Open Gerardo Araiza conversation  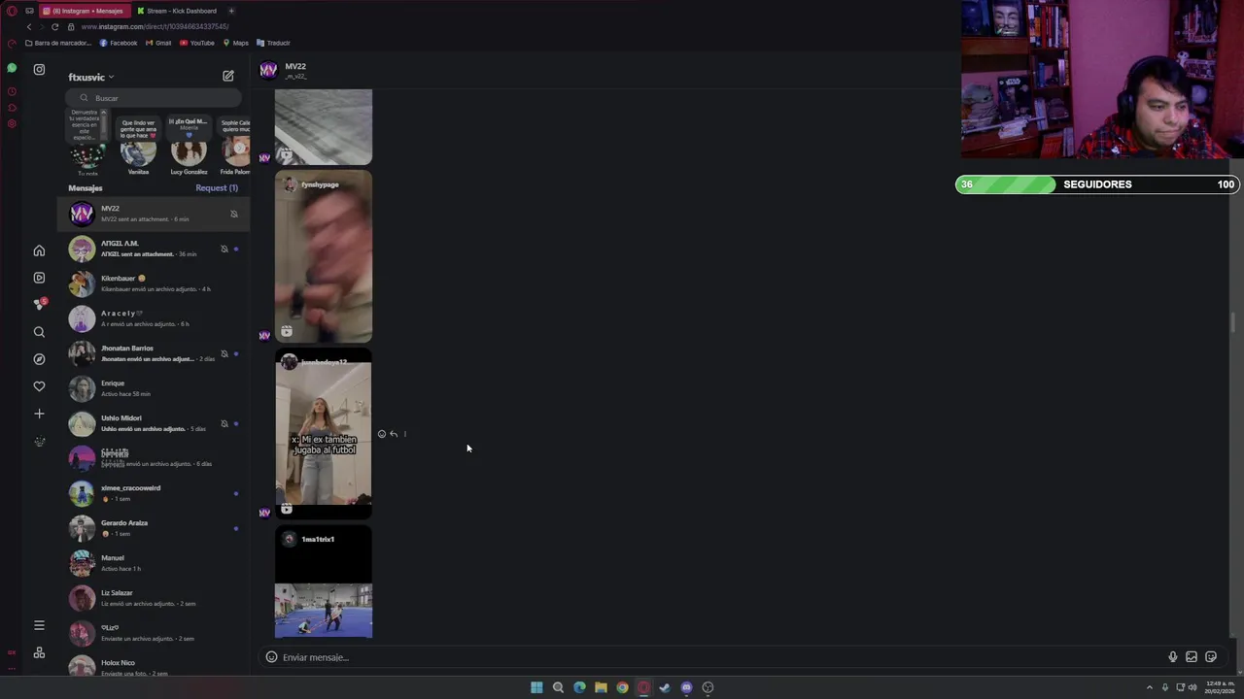154,528
